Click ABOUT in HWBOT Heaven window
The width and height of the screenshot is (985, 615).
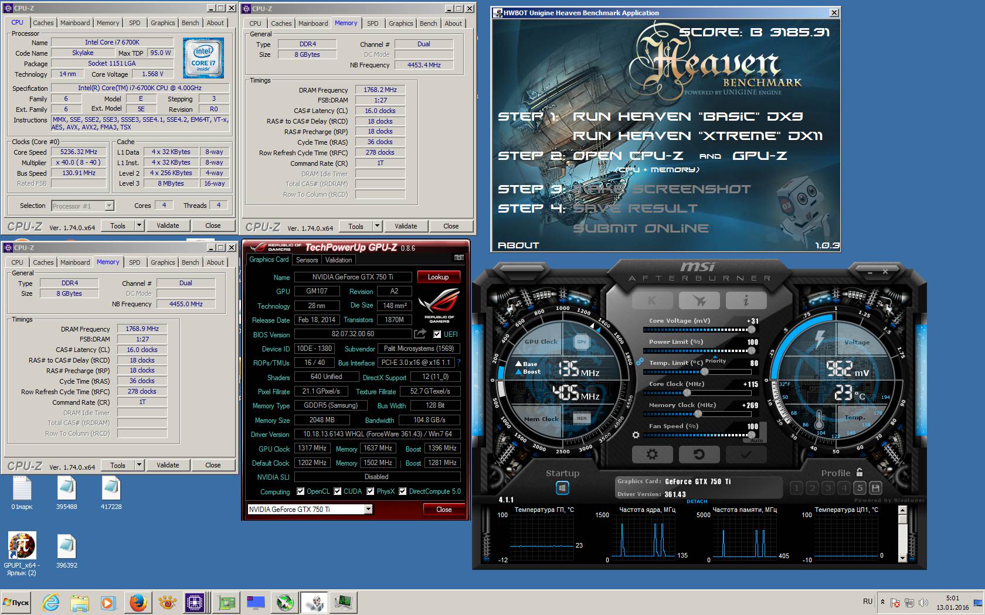[x=518, y=245]
